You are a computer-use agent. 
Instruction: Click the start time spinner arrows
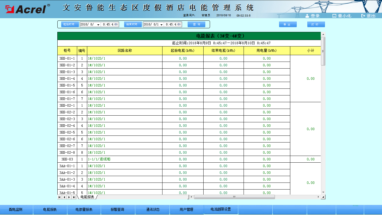[116, 25]
